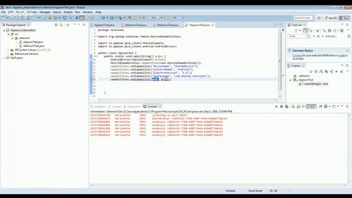Click the Debug bug icon in toolbar

pos(103,18)
